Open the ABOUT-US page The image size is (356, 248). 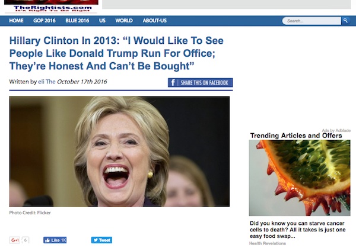[155, 21]
